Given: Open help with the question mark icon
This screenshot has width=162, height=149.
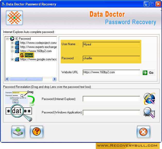Looking at the screenshot, I should (x=37, y=132).
